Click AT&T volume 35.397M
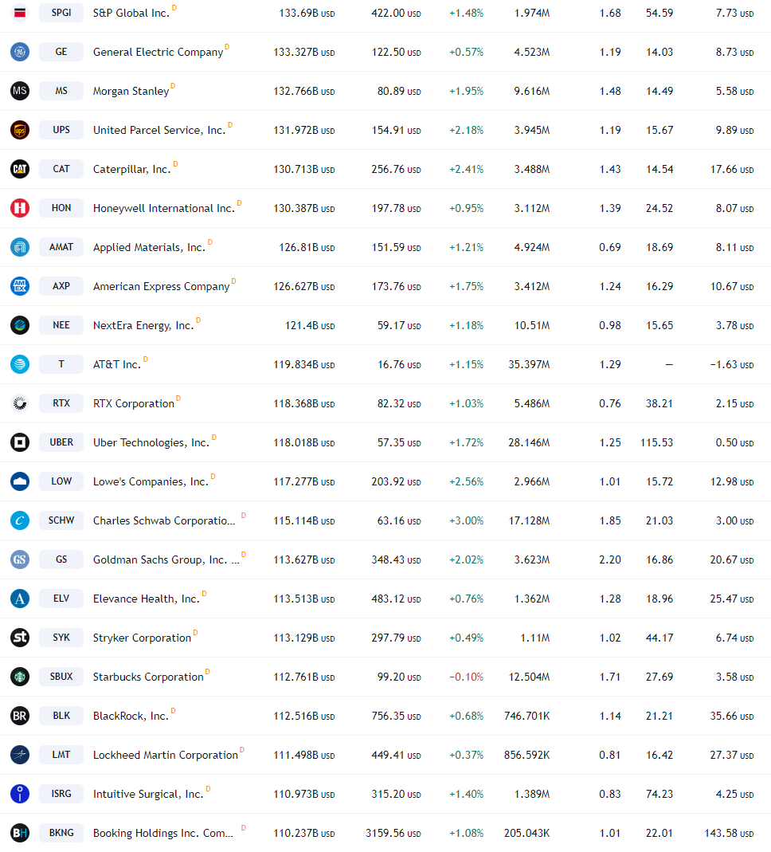Viewport: 771px width, 852px height. point(529,364)
